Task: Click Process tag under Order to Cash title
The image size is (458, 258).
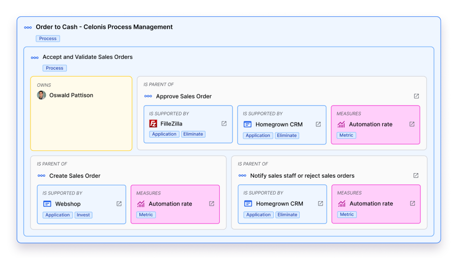Action: point(48,39)
